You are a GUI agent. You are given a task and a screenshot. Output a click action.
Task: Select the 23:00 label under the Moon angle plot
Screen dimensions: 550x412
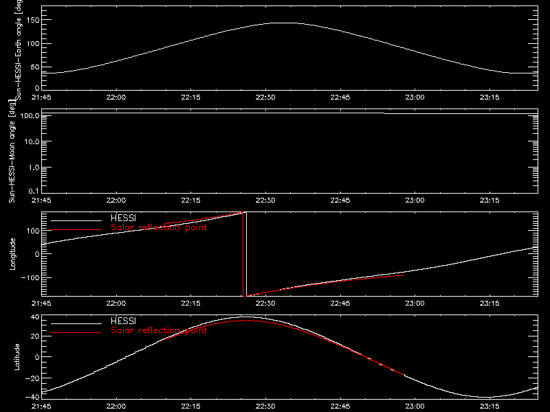(415, 200)
